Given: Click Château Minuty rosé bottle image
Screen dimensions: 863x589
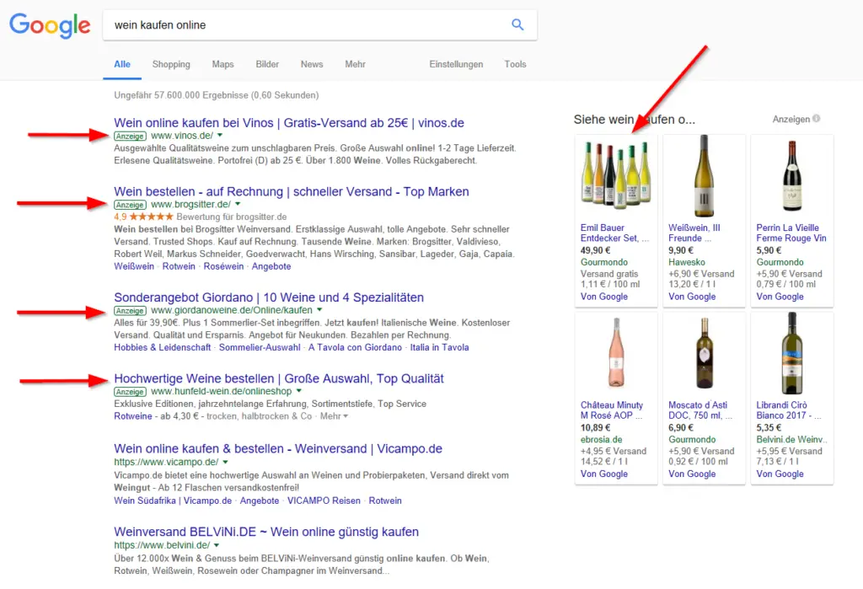Looking at the screenshot, I should pos(616,353).
